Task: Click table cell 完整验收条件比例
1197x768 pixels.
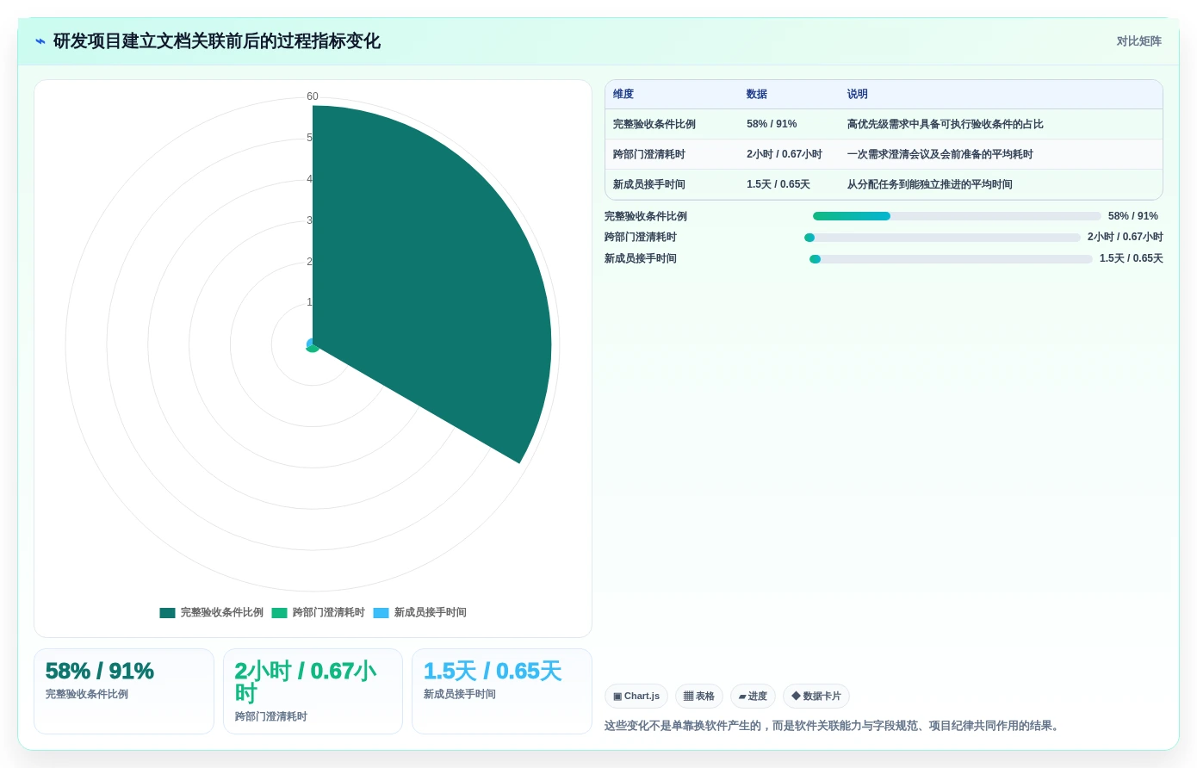Action: coord(654,125)
